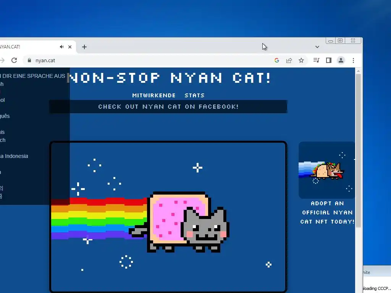This screenshot has height=293, width=391.
Task: Expand the tab search chevron
Action: click(317, 47)
